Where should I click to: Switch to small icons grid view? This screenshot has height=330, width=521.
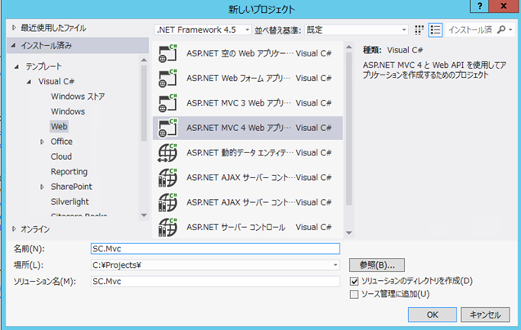click(x=420, y=30)
